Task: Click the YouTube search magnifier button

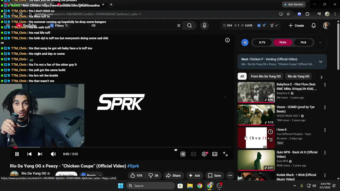Action: point(189,25)
